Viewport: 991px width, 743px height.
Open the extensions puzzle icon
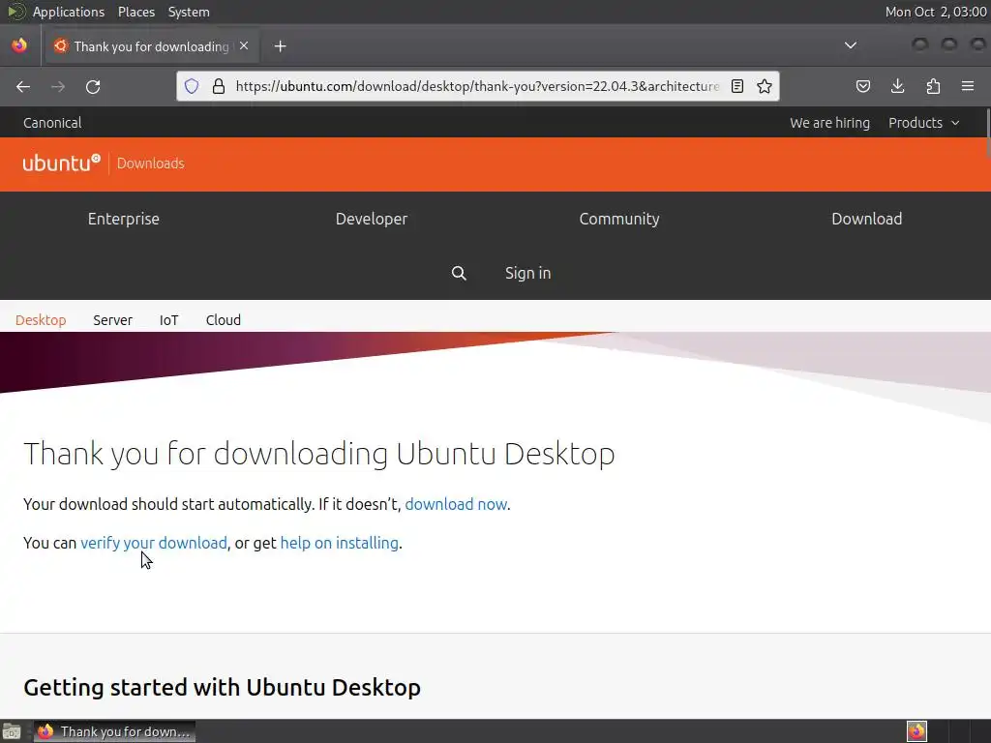point(933,86)
